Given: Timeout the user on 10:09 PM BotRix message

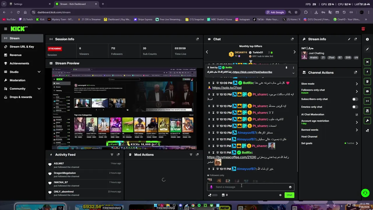Looking at the screenshot, I should (x=213, y=83).
